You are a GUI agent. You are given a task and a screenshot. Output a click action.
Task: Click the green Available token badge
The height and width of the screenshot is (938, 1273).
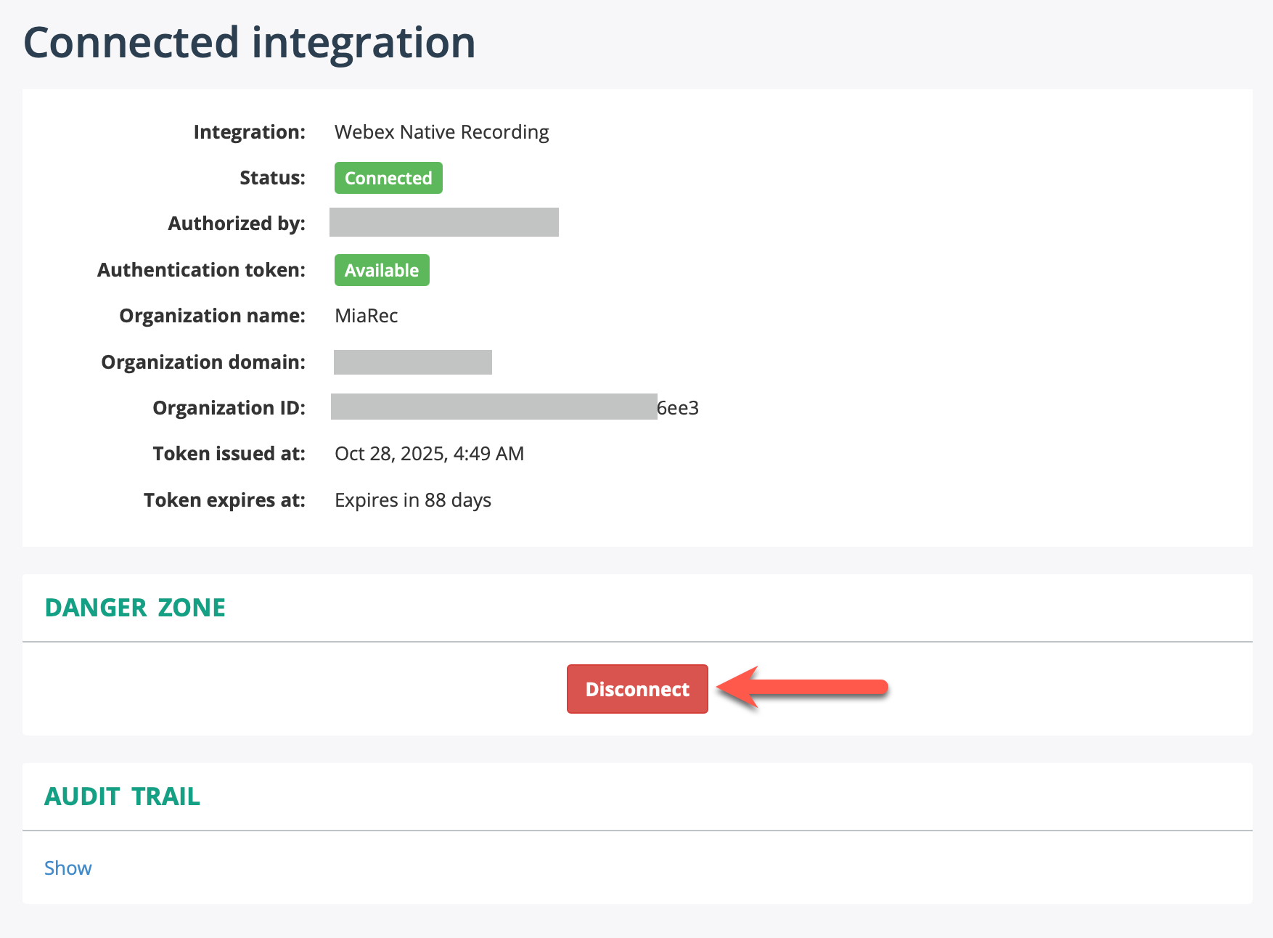(x=381, y=269)
